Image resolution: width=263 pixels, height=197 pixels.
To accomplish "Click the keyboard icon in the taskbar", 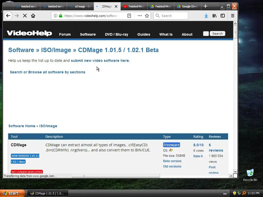I will (x=225, y=193).
